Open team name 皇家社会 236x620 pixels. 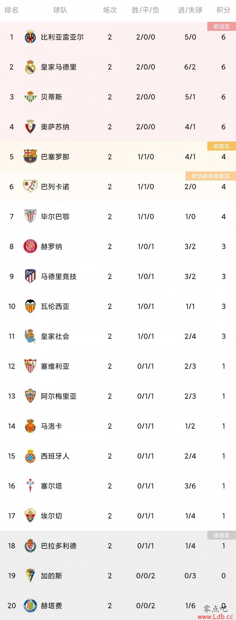click(55, 336)
